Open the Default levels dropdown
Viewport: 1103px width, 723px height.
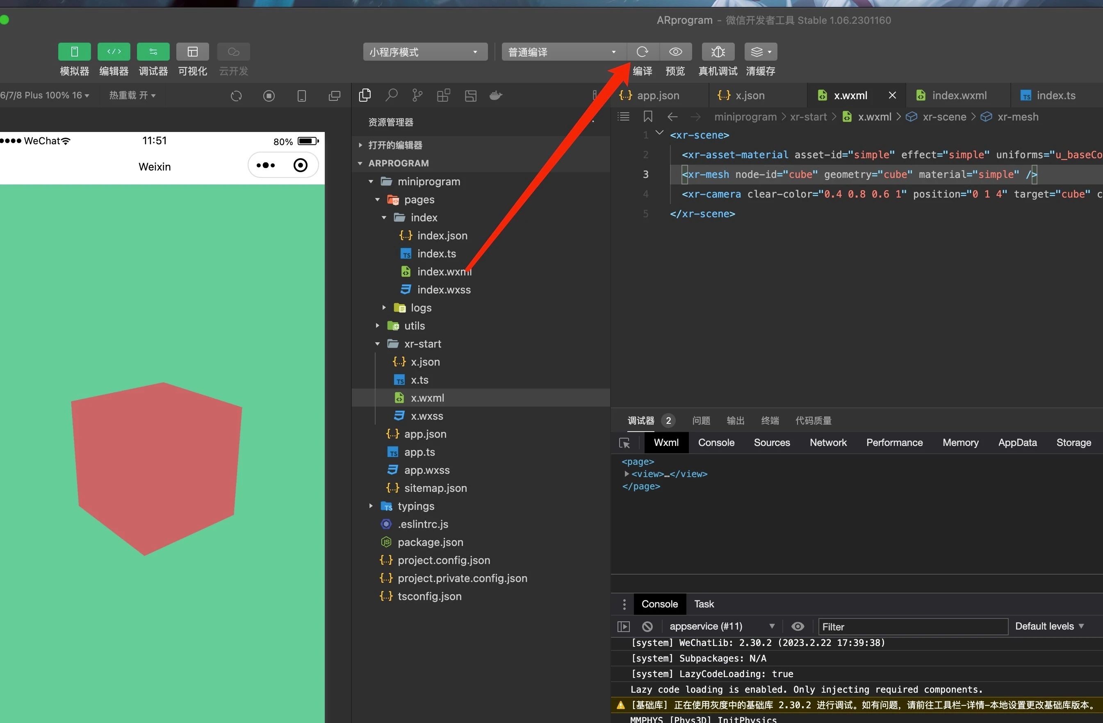pyautogui.click(x=1049, y=626)
